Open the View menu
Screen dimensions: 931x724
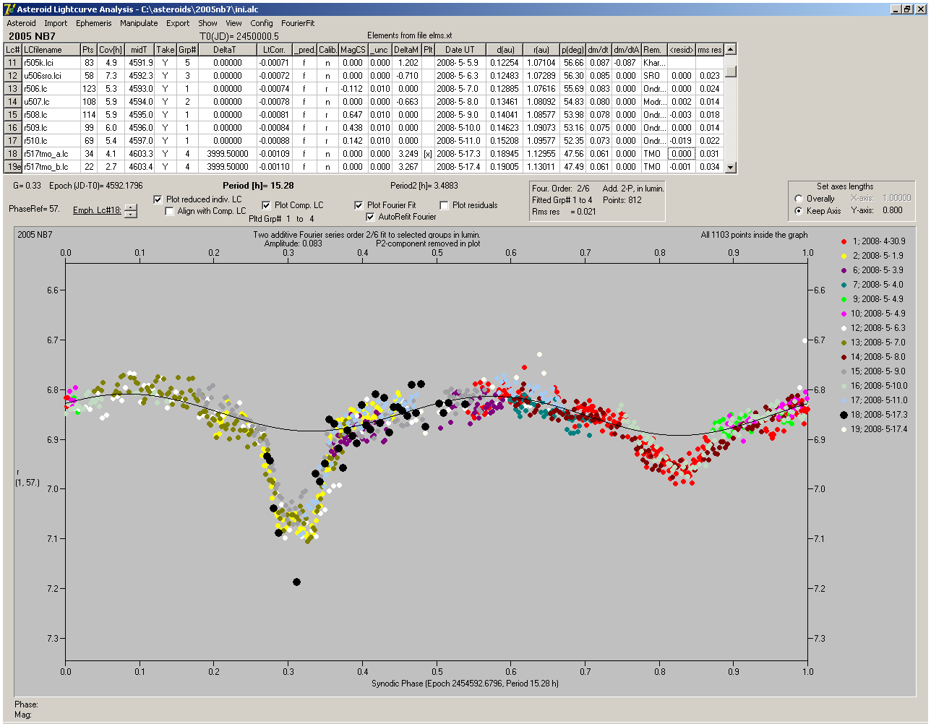coord(233,23)
